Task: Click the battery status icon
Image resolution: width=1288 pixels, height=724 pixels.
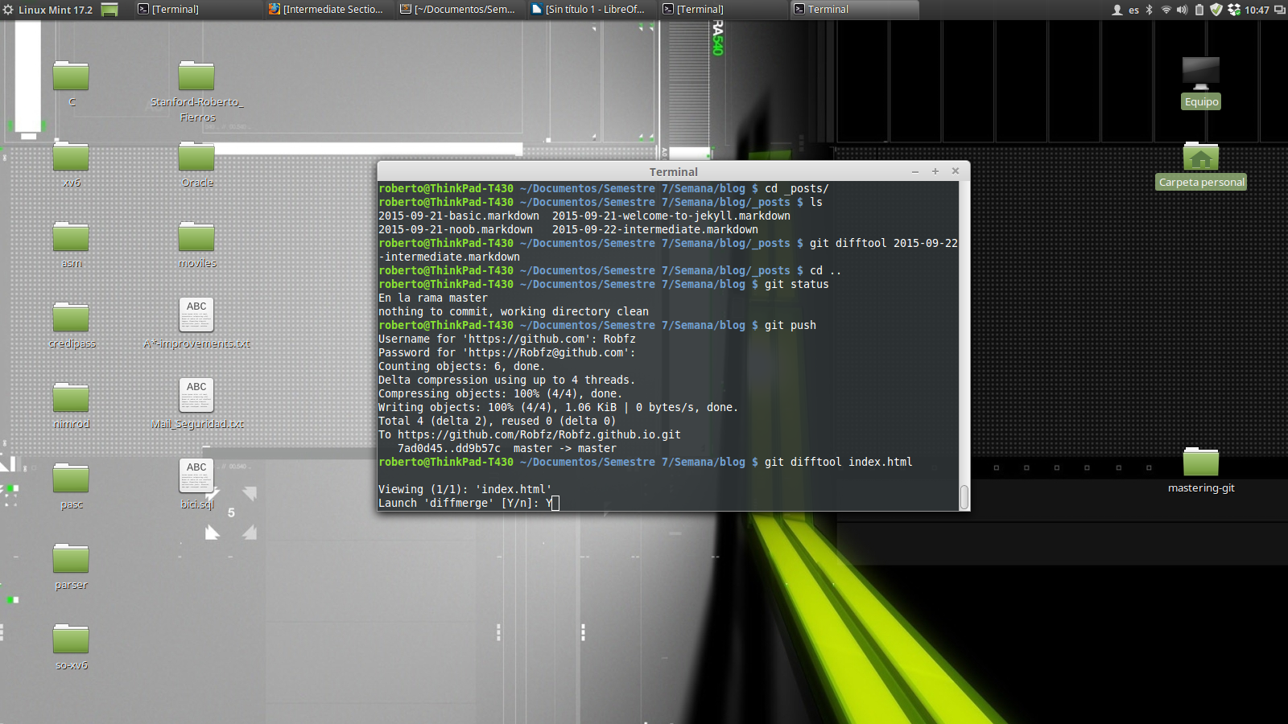Action: click(x=1199, y=10)
